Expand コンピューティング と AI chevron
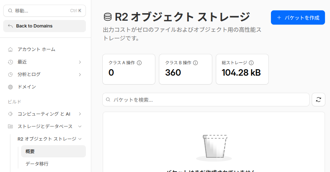This screenshot has width=330, height=172. tap(80, 114)
